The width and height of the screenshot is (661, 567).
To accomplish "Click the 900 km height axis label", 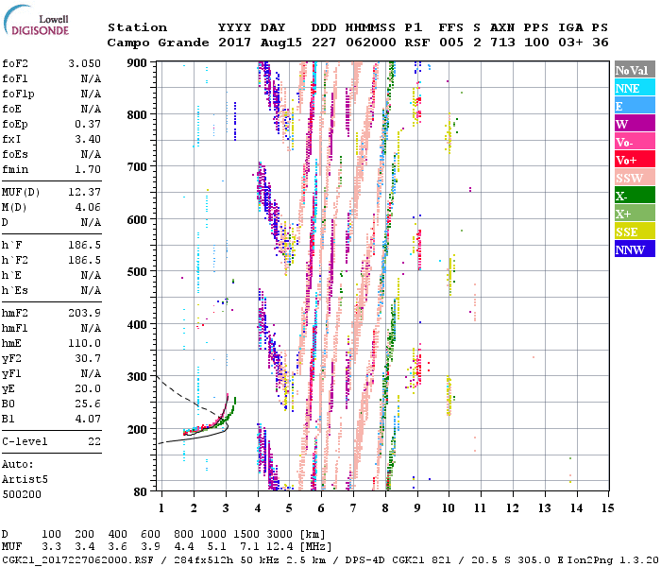I will (137, 63).
